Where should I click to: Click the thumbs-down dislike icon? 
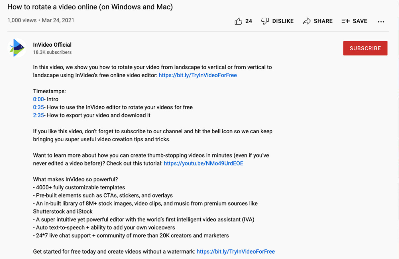pos(265,21)
